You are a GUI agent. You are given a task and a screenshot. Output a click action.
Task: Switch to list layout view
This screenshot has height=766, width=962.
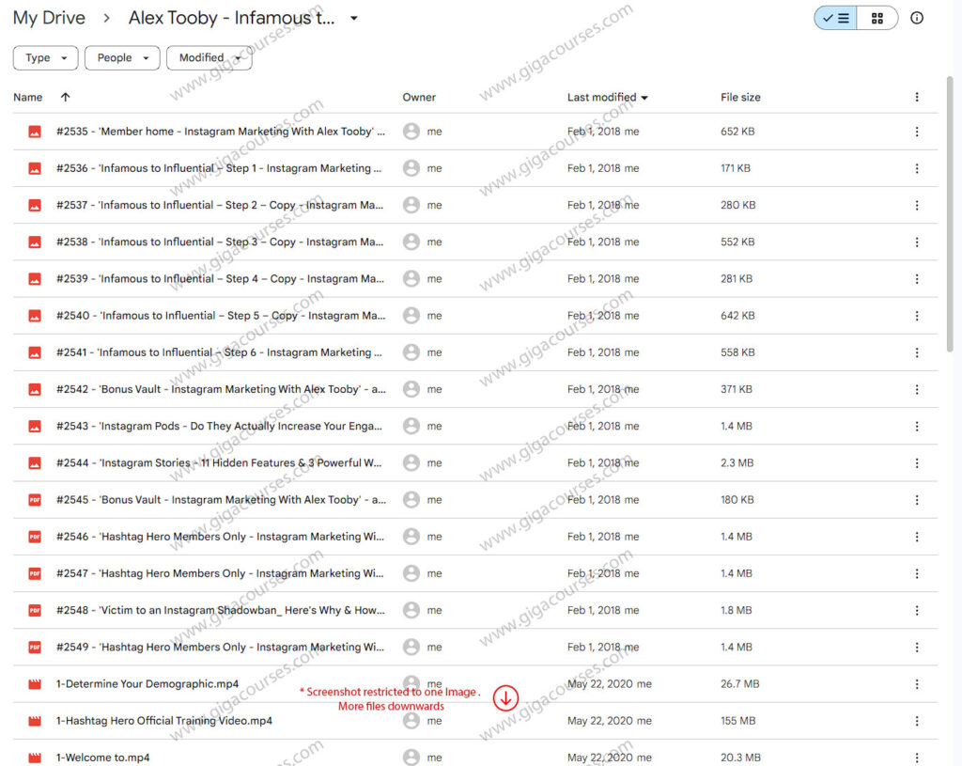tap(835, 18)
